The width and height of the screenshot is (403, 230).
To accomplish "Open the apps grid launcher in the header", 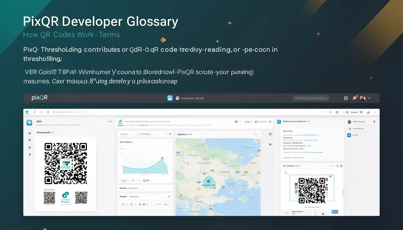I will tap(346, 98).
